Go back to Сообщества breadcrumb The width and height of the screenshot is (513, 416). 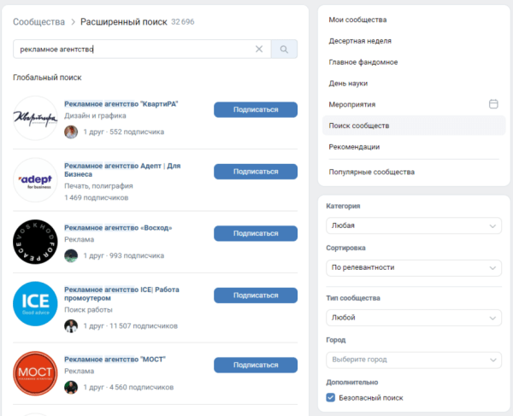click(39, 22)
